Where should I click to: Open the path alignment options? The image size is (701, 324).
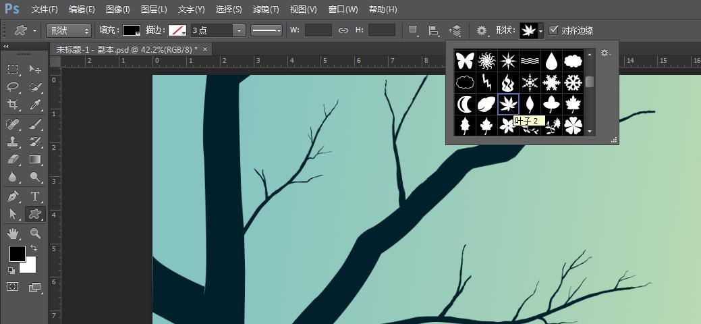click(x=433, y=30)
